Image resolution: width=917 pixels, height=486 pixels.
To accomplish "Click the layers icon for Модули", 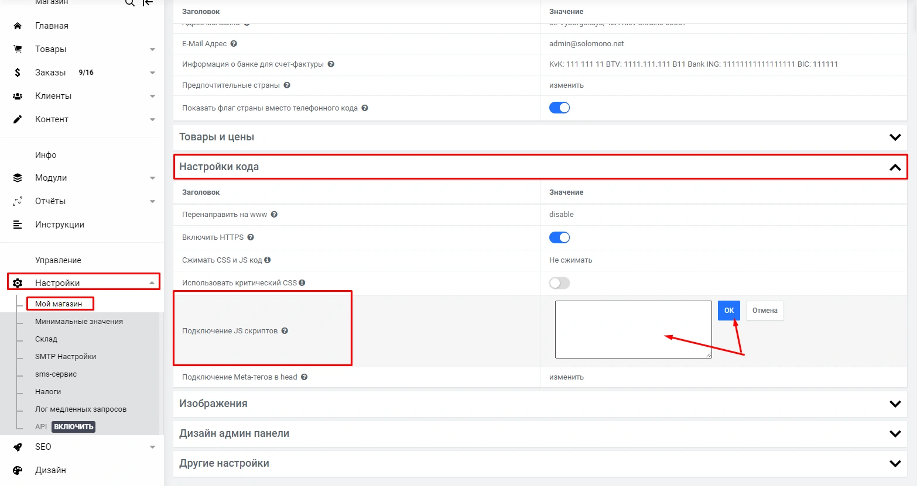I will [x=18, y=178].
